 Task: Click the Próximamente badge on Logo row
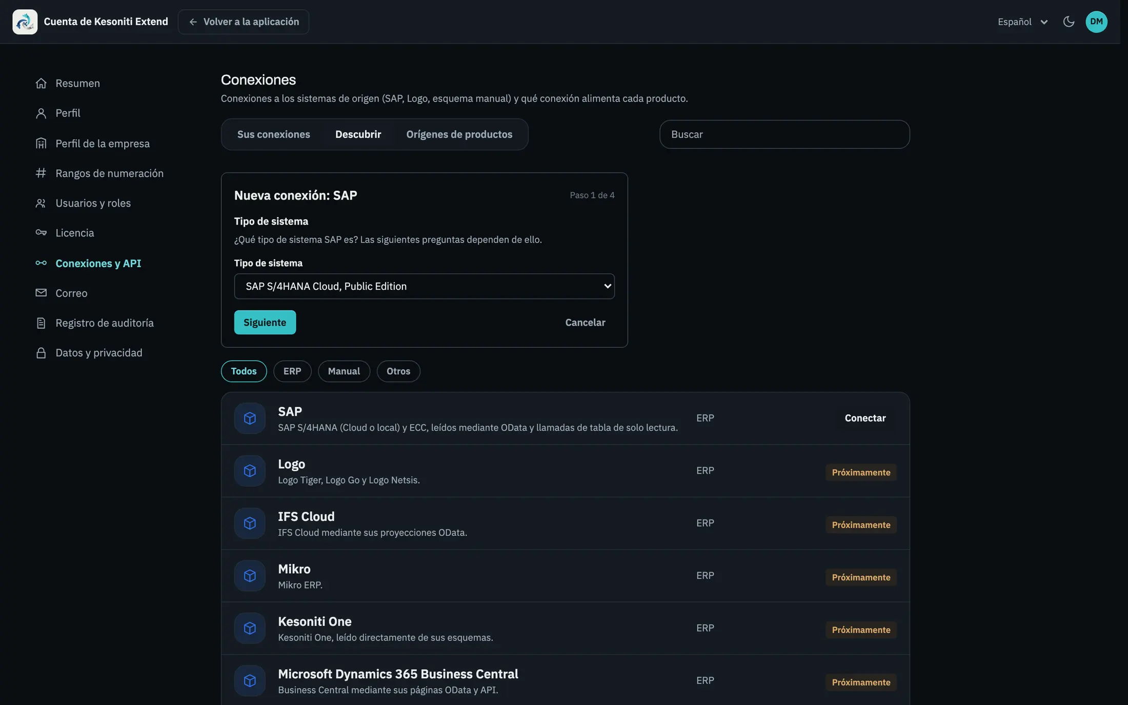[861, 472]
